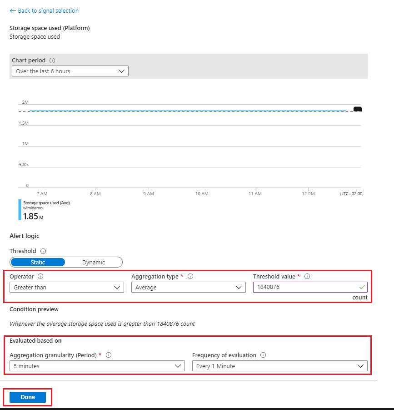Click info icon beside Frequency of evaluation

point(264,355)
